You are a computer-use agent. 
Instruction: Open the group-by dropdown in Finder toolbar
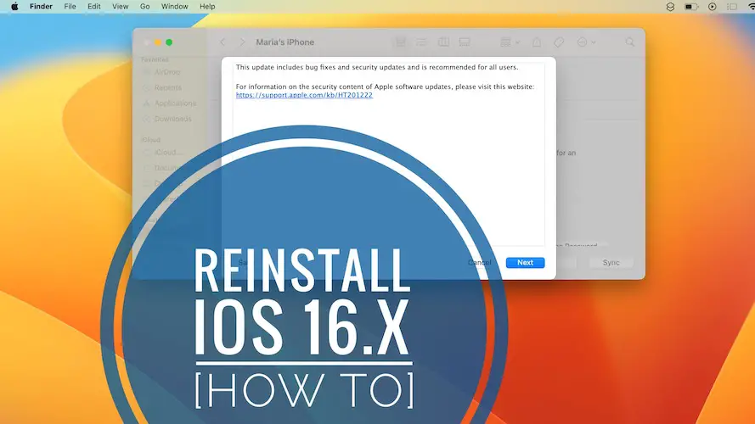[510, 42]
